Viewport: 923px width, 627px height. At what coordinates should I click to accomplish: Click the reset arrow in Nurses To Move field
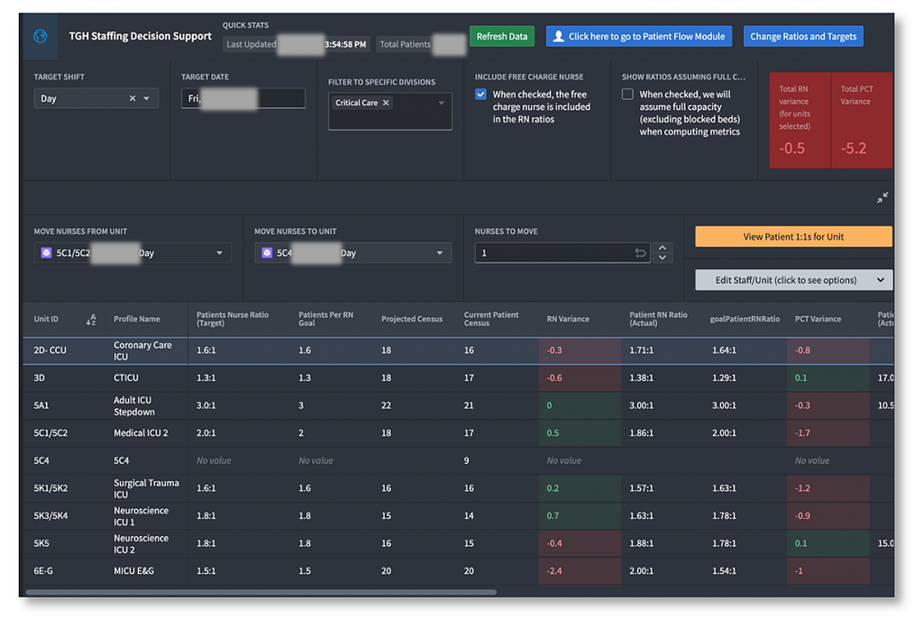click(x=640, y=253)
